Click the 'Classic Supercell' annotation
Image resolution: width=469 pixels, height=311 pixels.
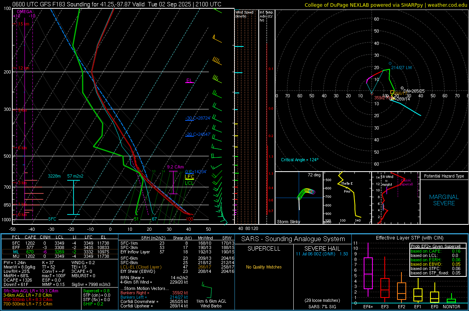click(406, 182)
